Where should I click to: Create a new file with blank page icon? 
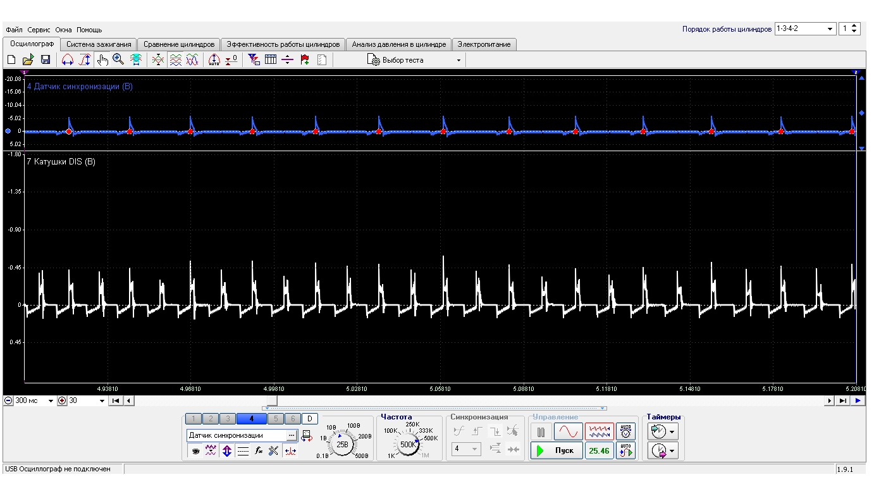[11, 60]
